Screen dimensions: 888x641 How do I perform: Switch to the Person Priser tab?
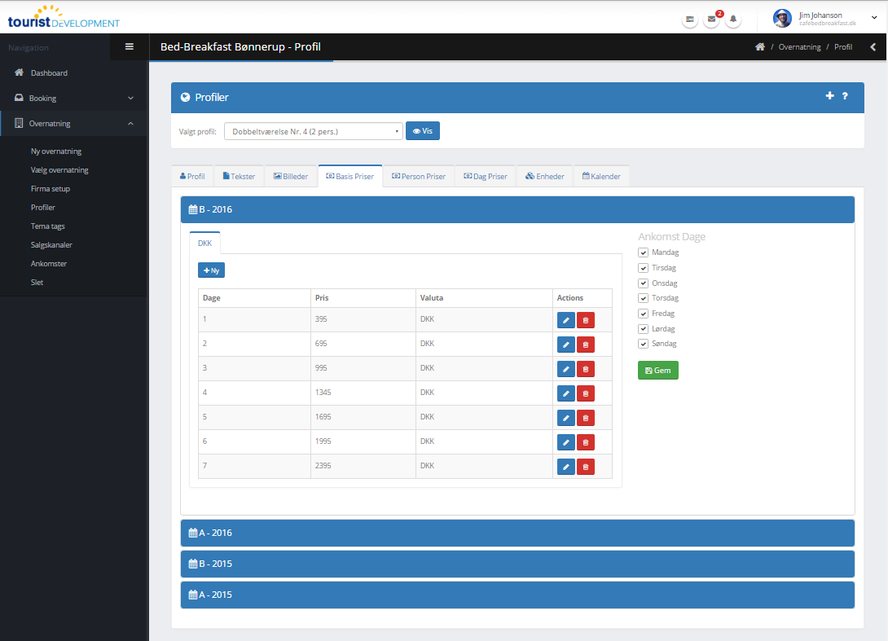click(x=419, y=176)
